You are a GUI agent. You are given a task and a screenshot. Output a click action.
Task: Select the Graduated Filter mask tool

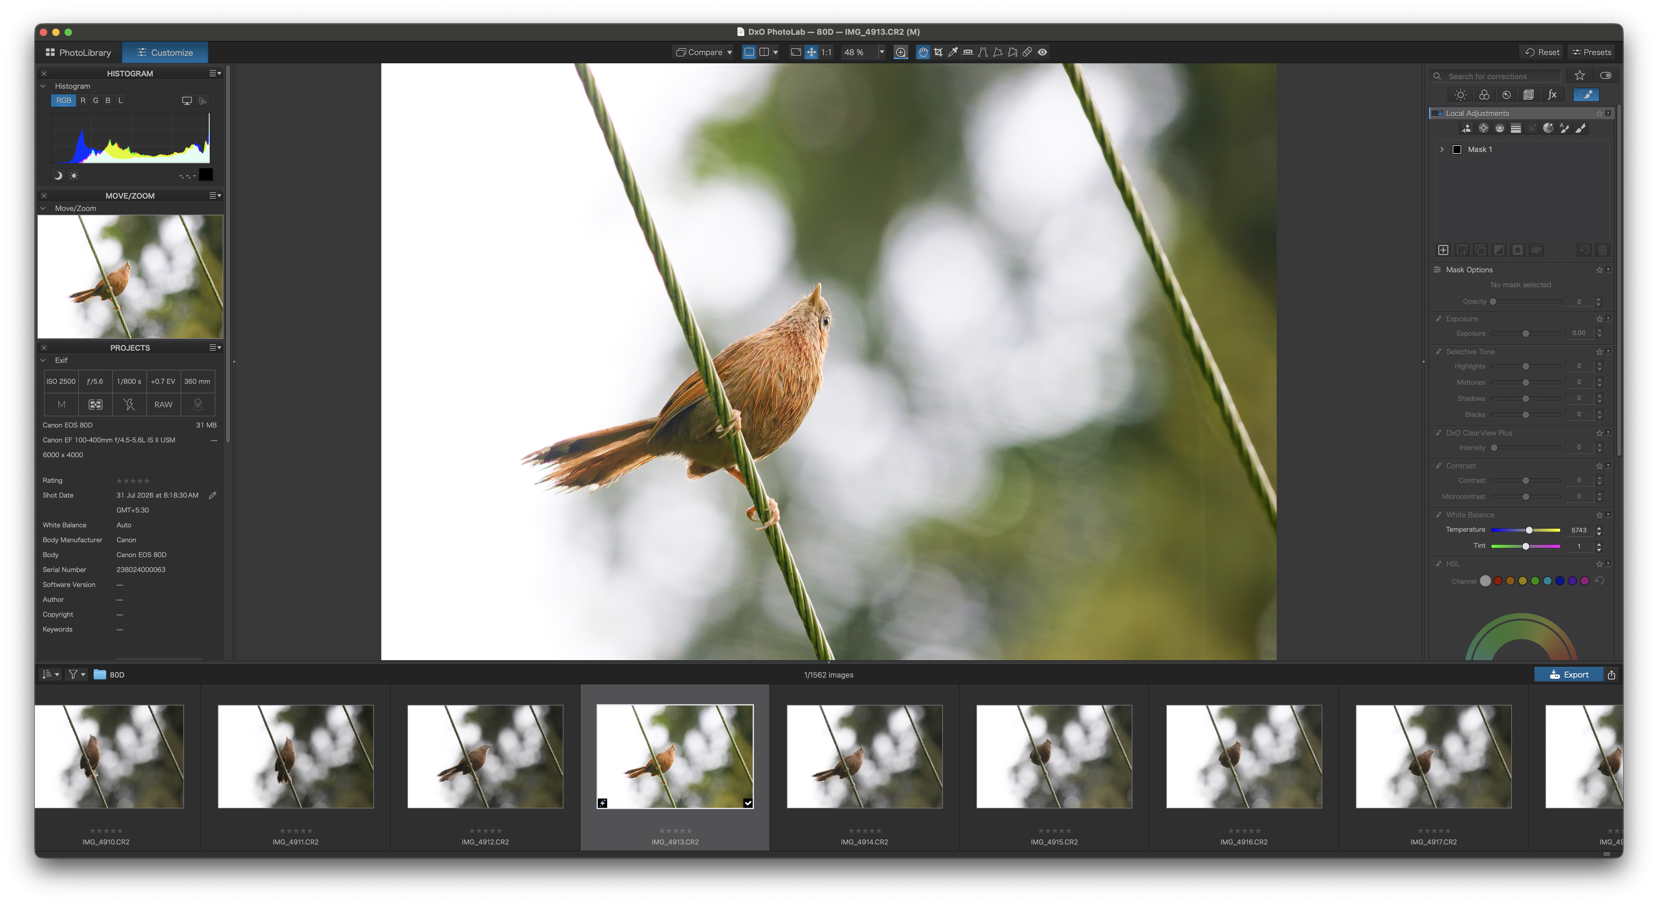point(1516,128)
